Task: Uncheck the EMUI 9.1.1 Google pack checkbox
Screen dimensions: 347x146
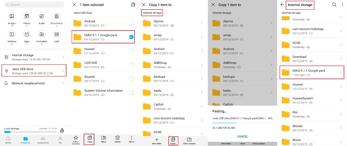Action: (132, 37)
